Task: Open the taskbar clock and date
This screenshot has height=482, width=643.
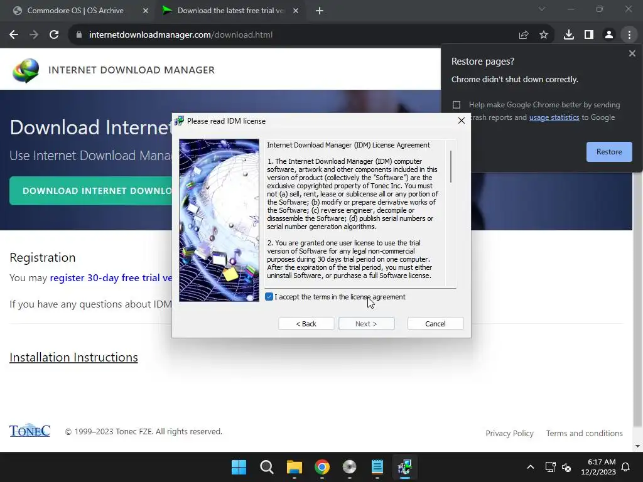Action: [x=598, y=467]
